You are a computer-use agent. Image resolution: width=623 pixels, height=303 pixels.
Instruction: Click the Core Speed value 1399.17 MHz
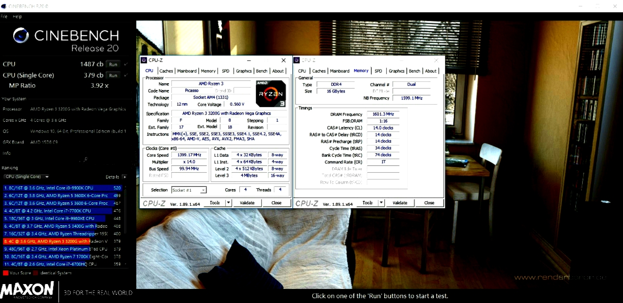(x=189, y=155)
